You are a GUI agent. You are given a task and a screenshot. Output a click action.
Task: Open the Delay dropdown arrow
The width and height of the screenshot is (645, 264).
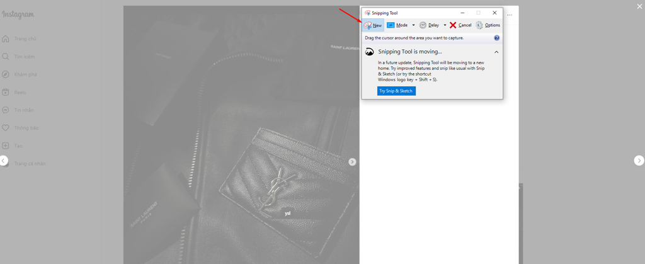point(445,25)
